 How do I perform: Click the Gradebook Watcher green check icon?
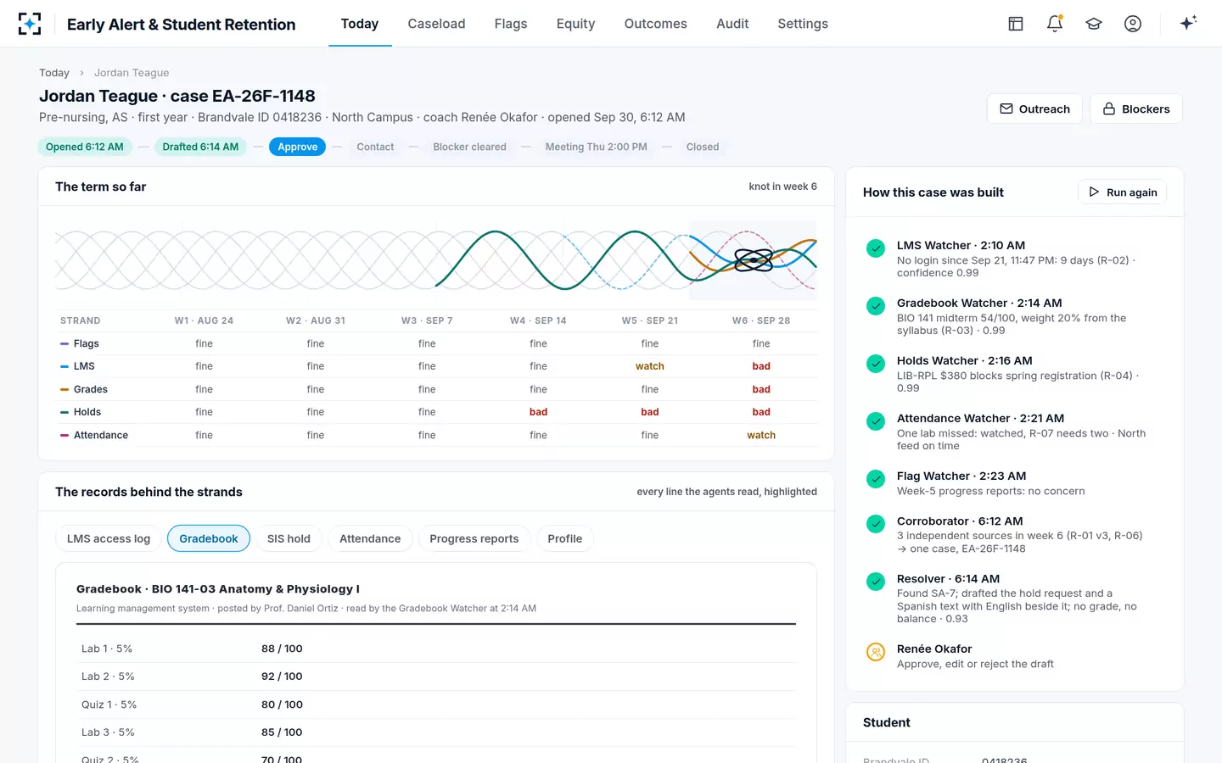click(876, 305)
